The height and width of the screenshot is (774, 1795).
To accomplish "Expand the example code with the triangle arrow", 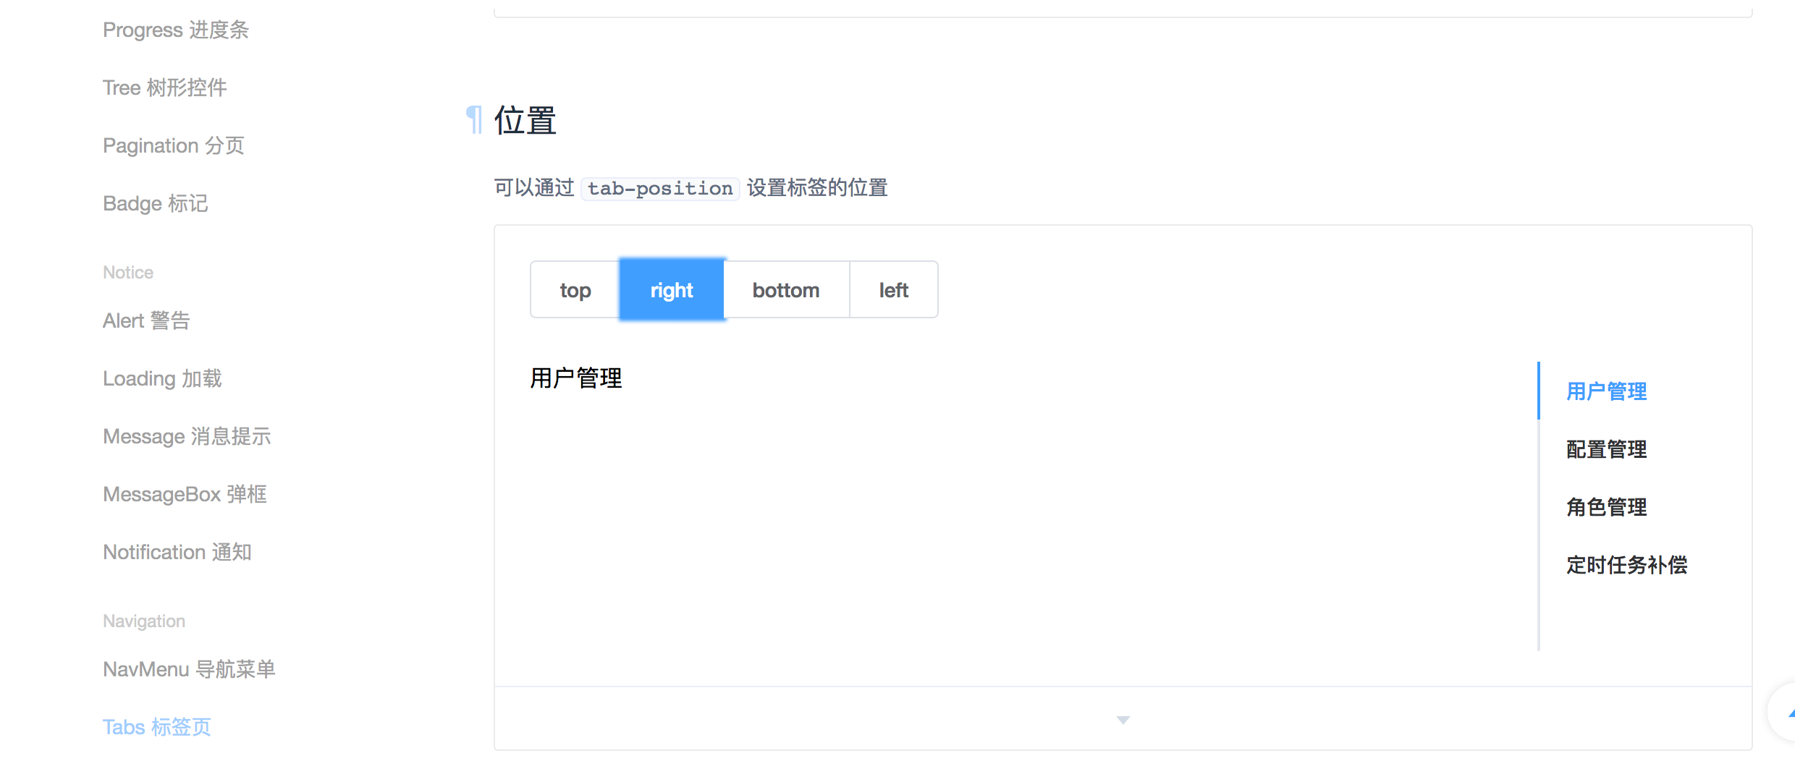I will pyautogui.click(x=1122, y=720).
